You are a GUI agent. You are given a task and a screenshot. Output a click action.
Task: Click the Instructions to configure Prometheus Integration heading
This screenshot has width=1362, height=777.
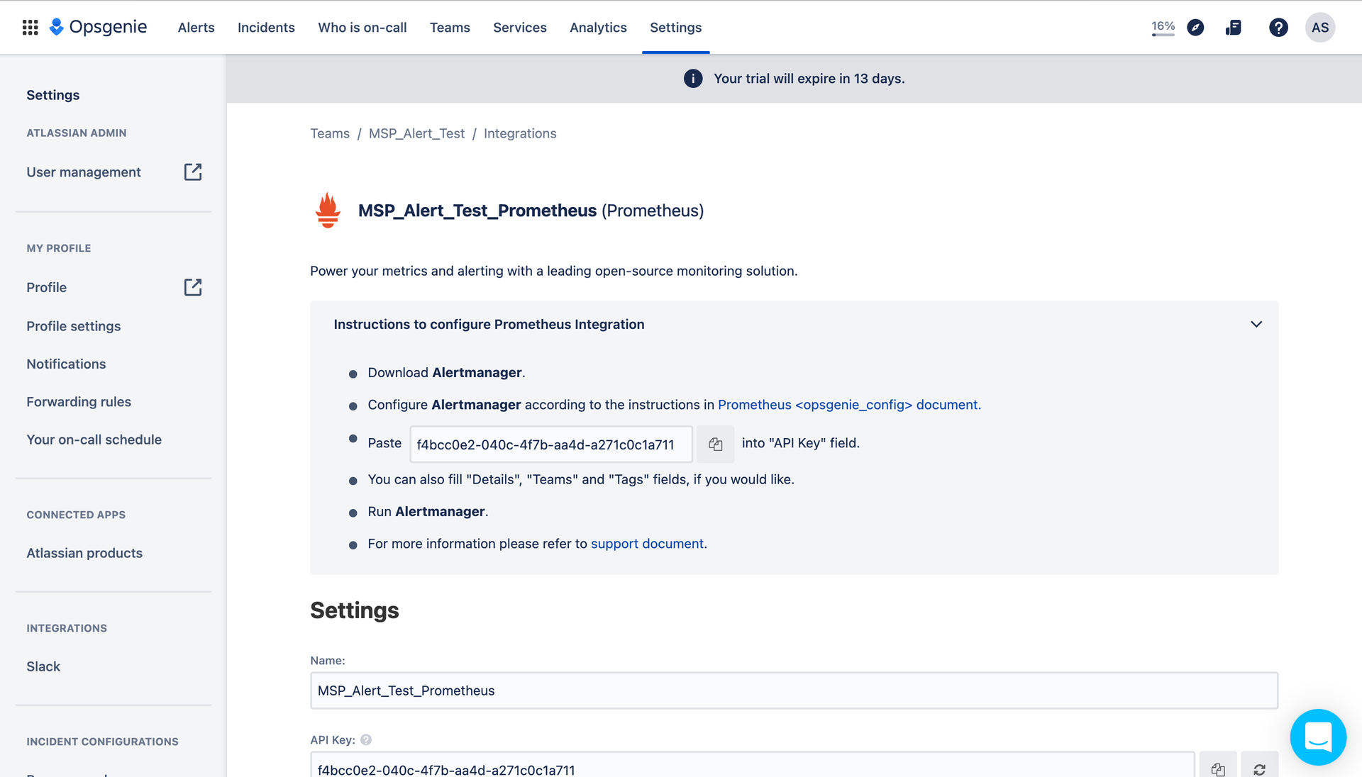tap(489, 324)
